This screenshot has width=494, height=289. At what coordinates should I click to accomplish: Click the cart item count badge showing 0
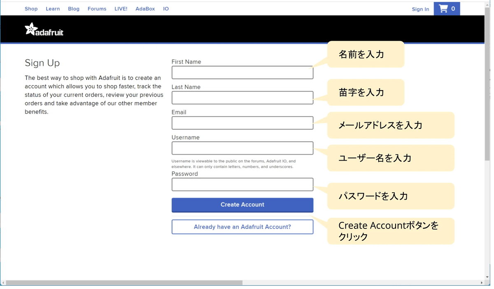[x=454, y=8]
